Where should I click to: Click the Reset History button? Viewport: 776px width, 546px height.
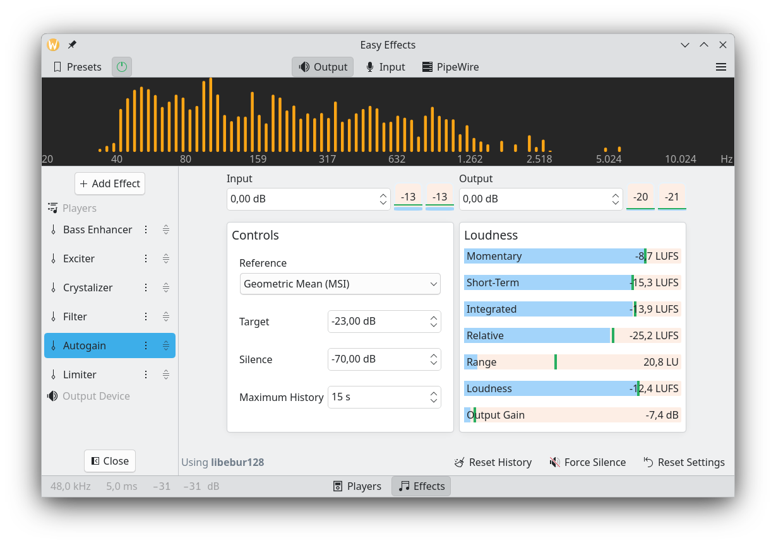[492, 463]
